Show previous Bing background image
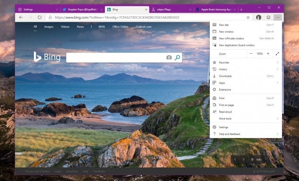The image size is (299, 181). (235, 160)
